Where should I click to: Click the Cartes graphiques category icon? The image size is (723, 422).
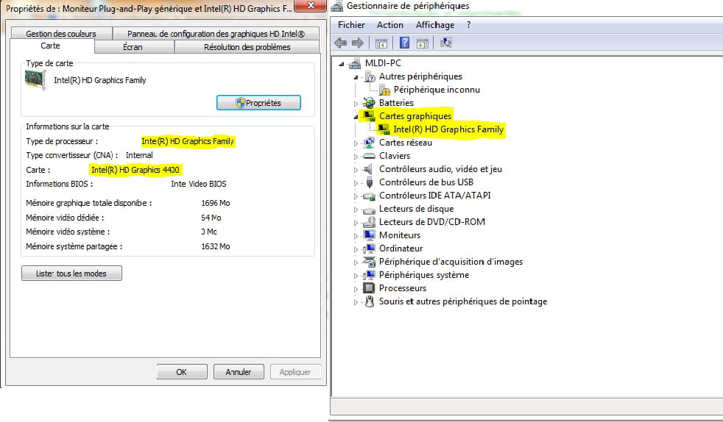369,116
